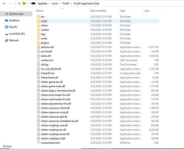Select the botan.dll file icon
Viewport: 184px width, 149px height.
point(38,56)
